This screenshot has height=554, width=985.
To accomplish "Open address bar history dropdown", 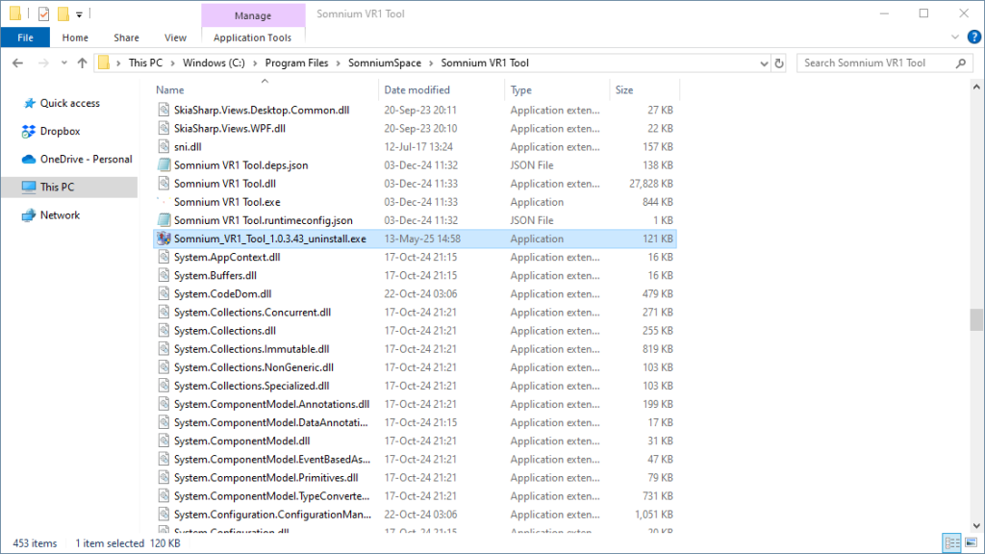I will [x=763, y=63].
